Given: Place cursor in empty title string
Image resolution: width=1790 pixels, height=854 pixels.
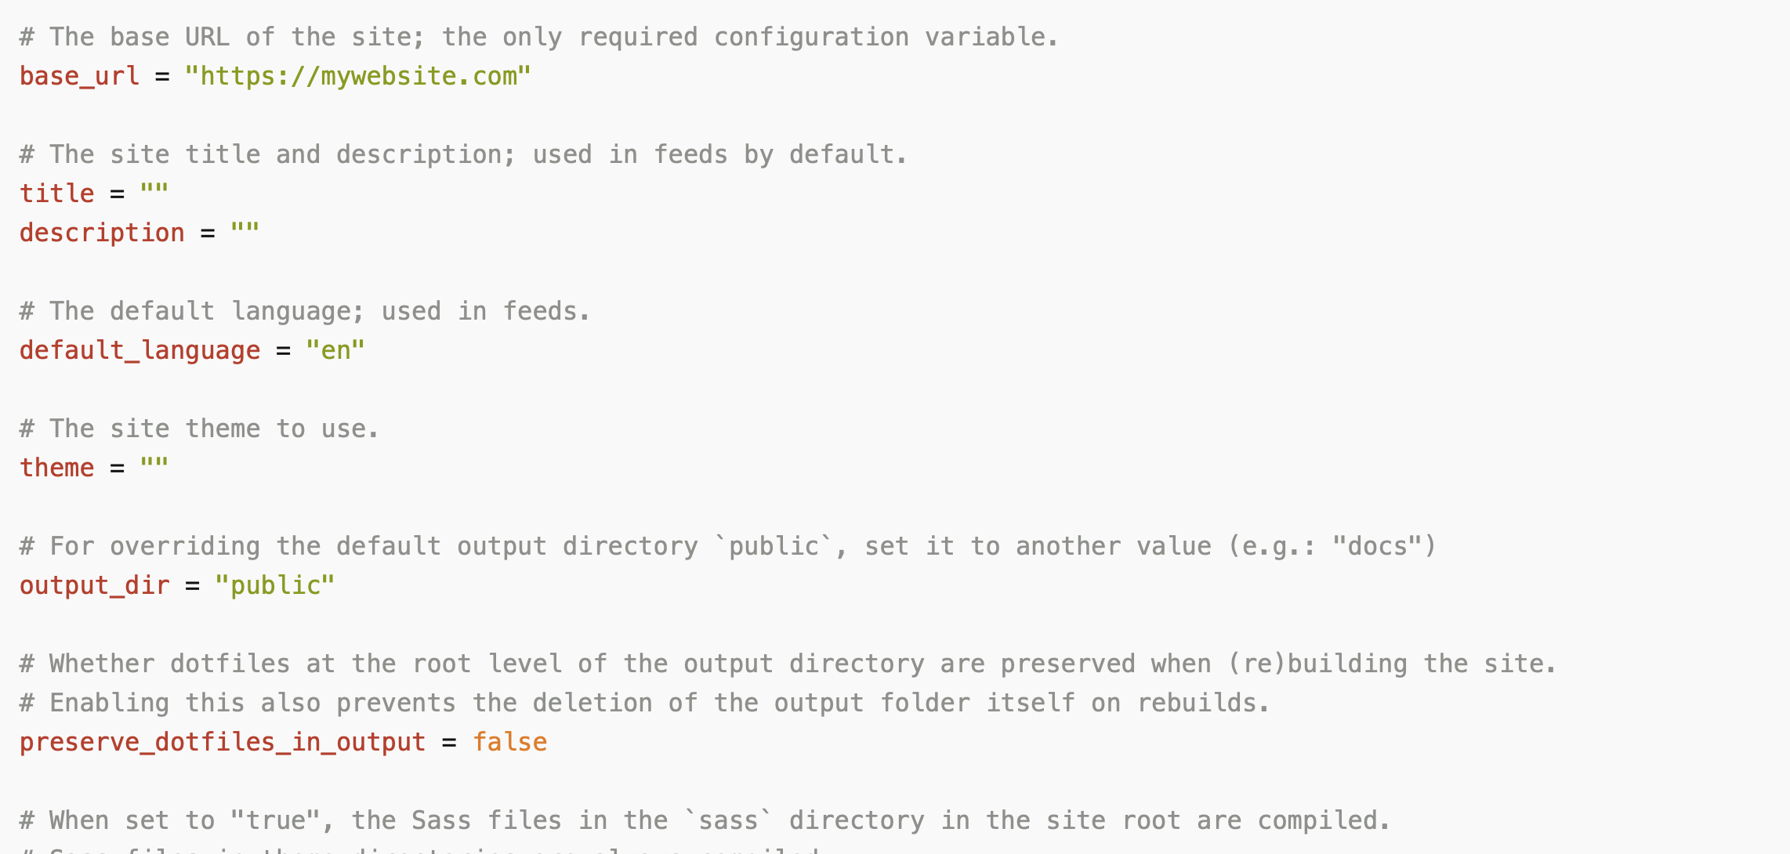Looking at the screenshot, I should click(154, 193).
